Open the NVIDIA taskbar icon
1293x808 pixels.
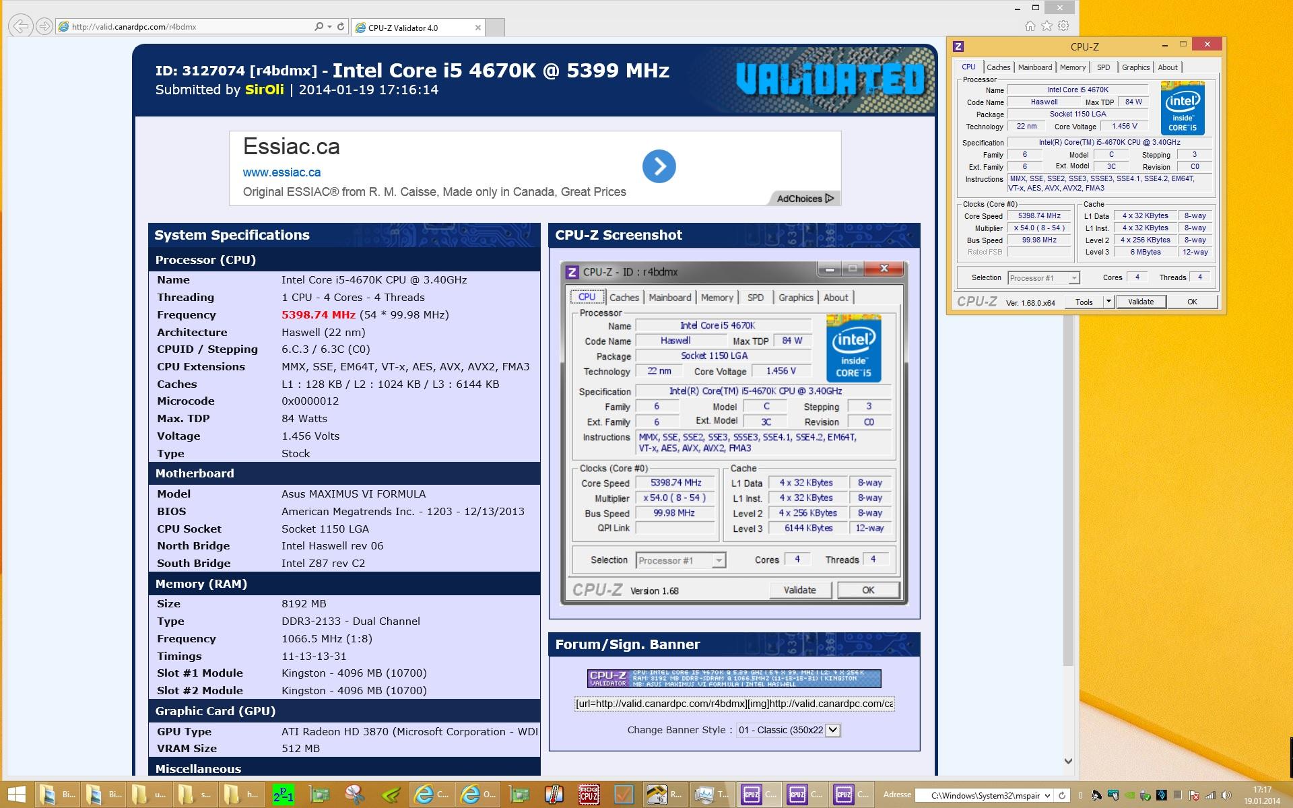click(389, 795)
